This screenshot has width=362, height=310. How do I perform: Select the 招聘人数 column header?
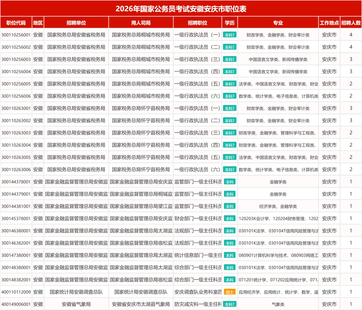coord(351,23)
